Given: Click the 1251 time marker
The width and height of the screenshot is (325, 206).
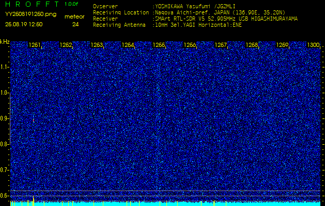Looking at the screenshot, I should [x=35, y=45].
